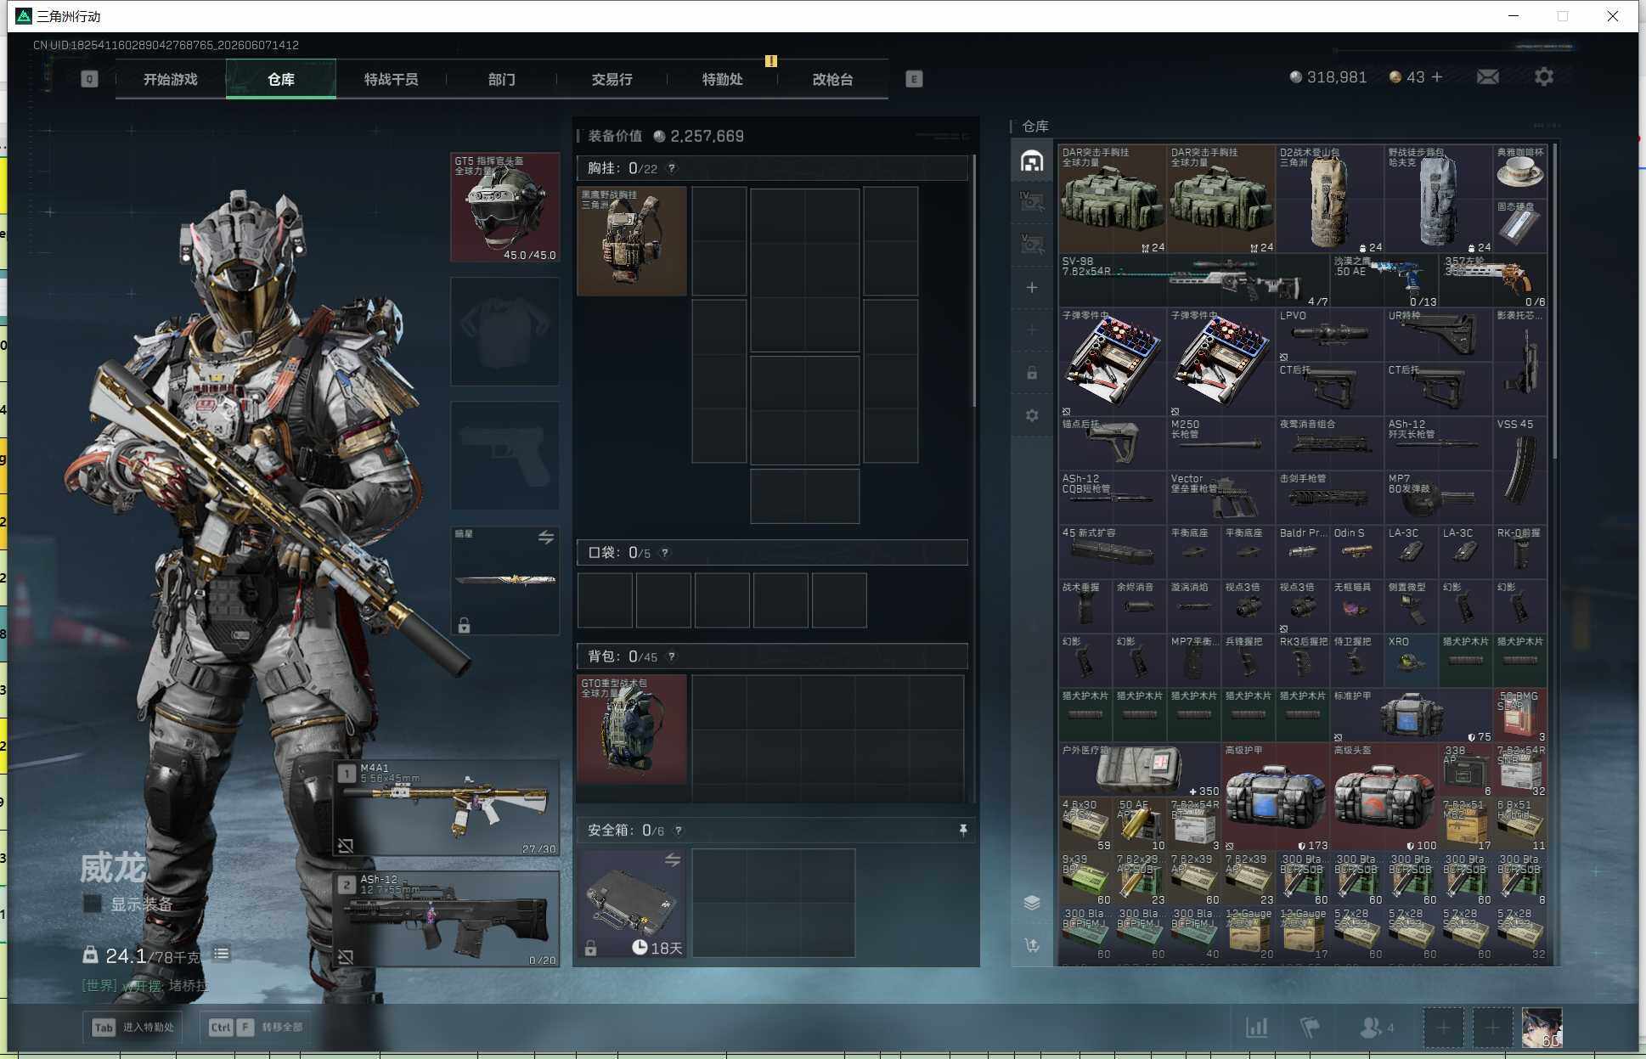Select the 仓库 tab
The image size is (1646, 1059).
click(281, 79)
